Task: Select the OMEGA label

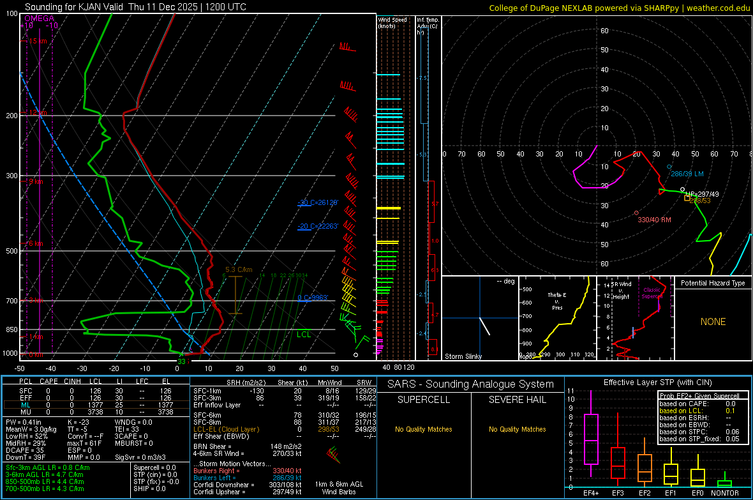Action: pyautogui.click(x=40, y=19)
